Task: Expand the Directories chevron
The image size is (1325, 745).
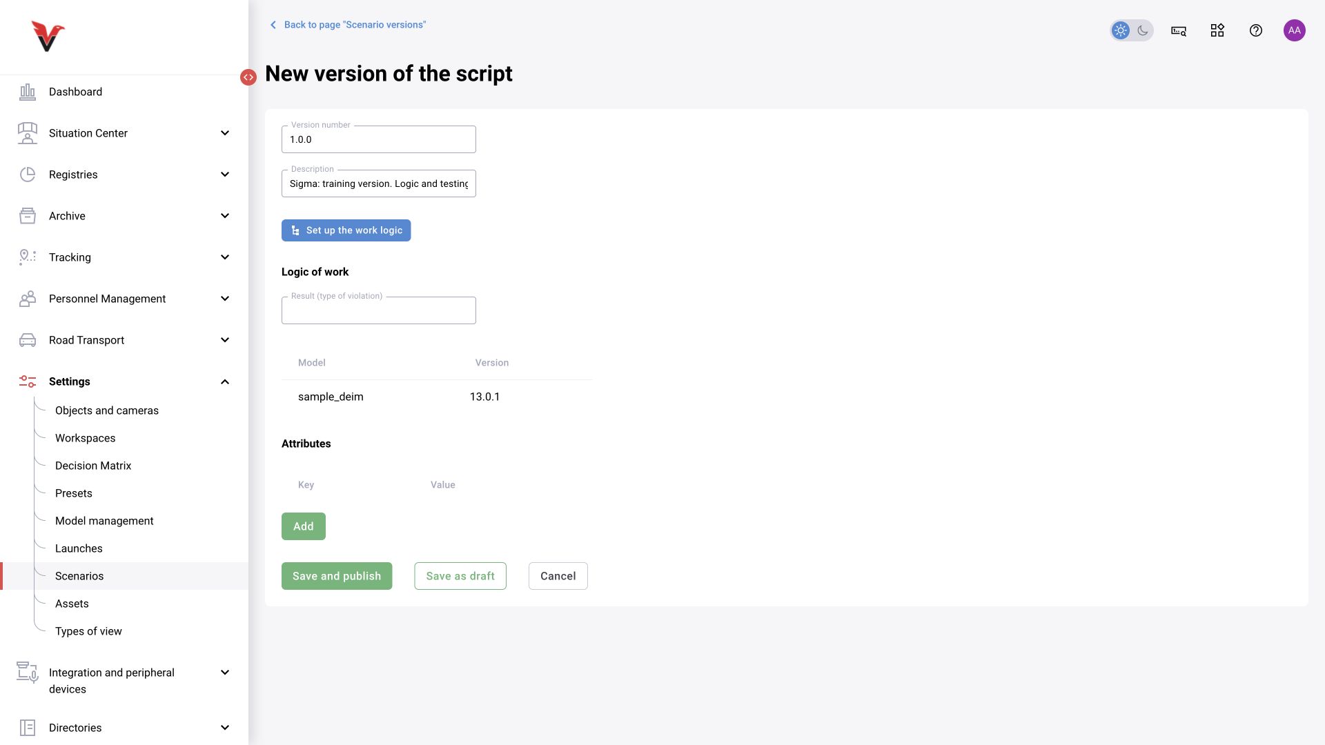Action: click(x=225, y=728)
